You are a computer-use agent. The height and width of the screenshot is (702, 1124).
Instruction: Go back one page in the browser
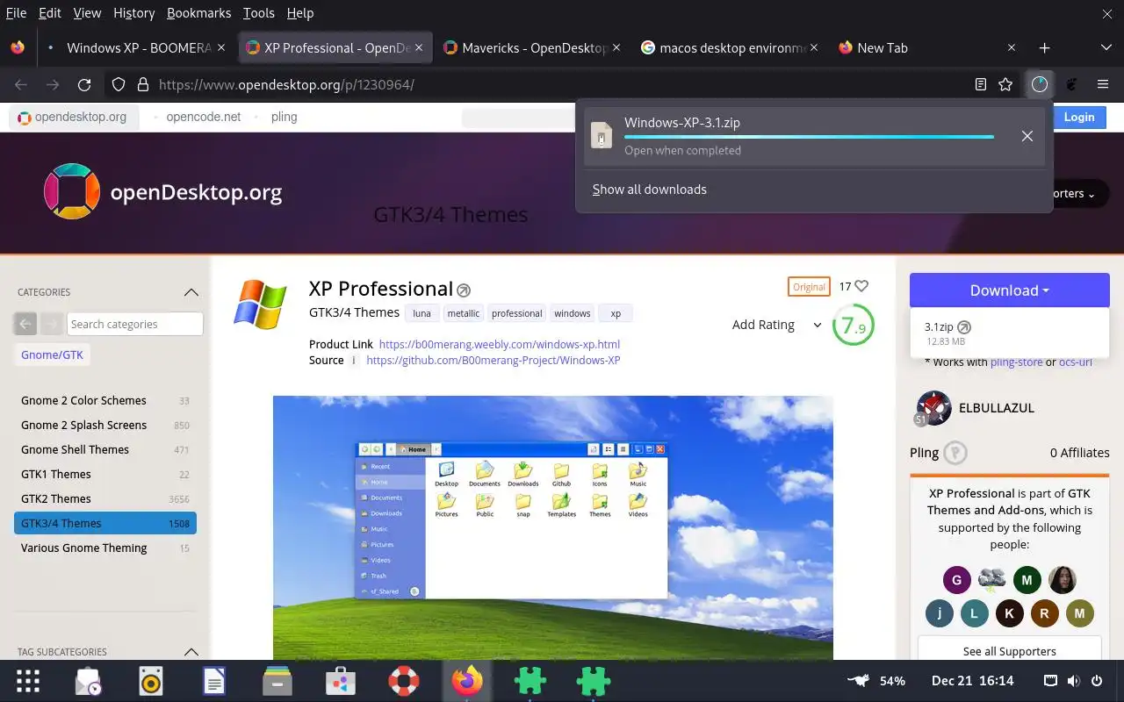(x=21, y=85)
